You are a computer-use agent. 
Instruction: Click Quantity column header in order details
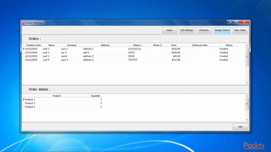coord(96,96)
